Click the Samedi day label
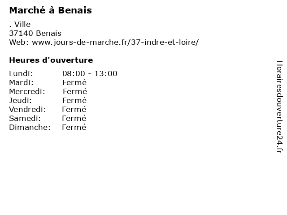Screen dimensions: 287x215 click(25, 118)
